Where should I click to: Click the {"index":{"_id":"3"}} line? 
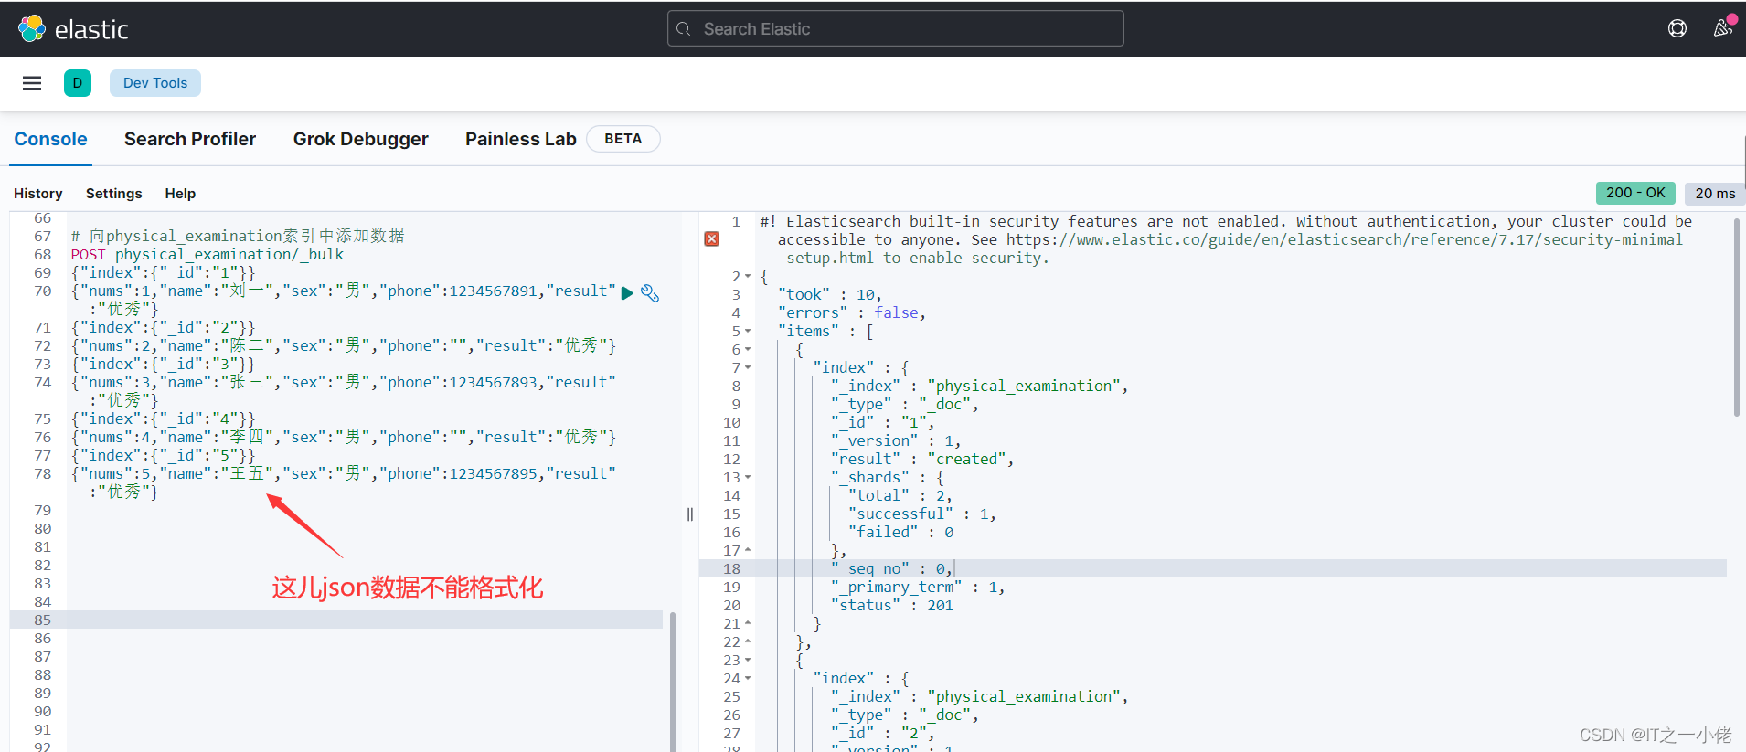163,364
